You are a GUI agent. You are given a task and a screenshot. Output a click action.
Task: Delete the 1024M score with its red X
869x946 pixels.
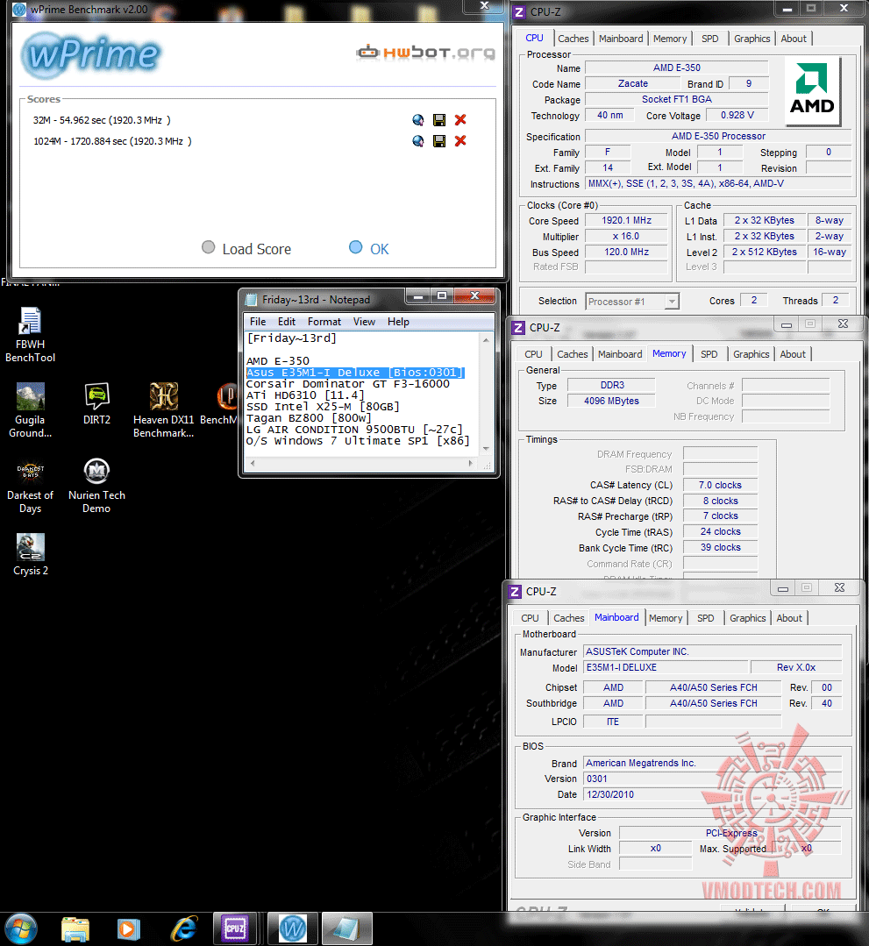tap(460, 141)
